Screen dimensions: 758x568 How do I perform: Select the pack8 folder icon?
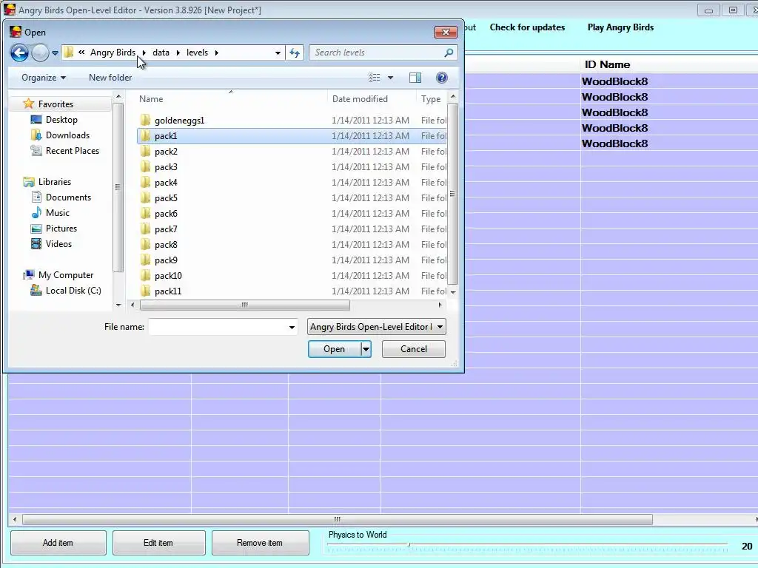click(x=145, y=244)
